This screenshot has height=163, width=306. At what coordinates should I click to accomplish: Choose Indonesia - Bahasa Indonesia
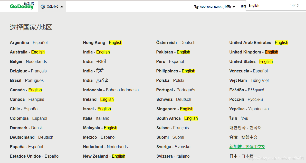[x=111, y=90]
